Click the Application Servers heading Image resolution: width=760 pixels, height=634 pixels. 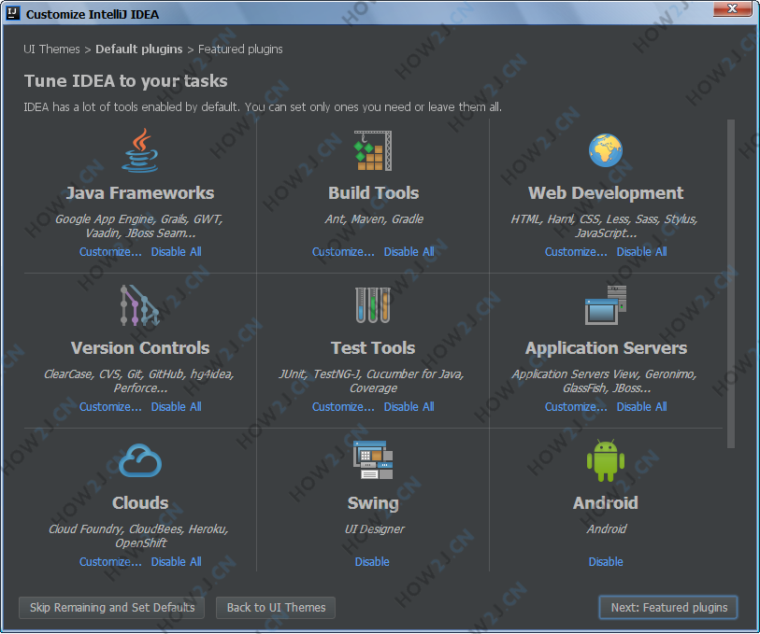click(x=606, y=348)
